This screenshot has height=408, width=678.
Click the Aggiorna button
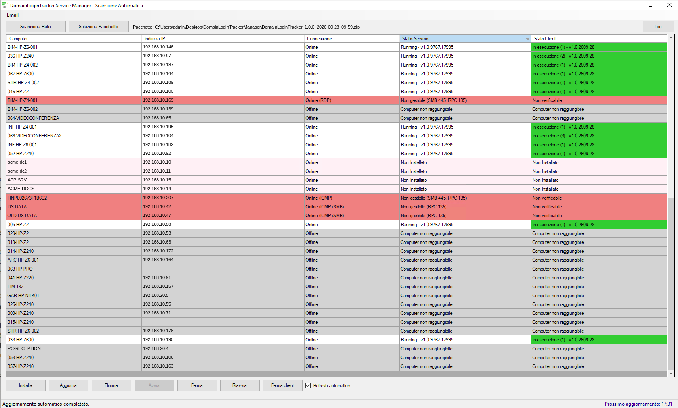pos(69,385)
